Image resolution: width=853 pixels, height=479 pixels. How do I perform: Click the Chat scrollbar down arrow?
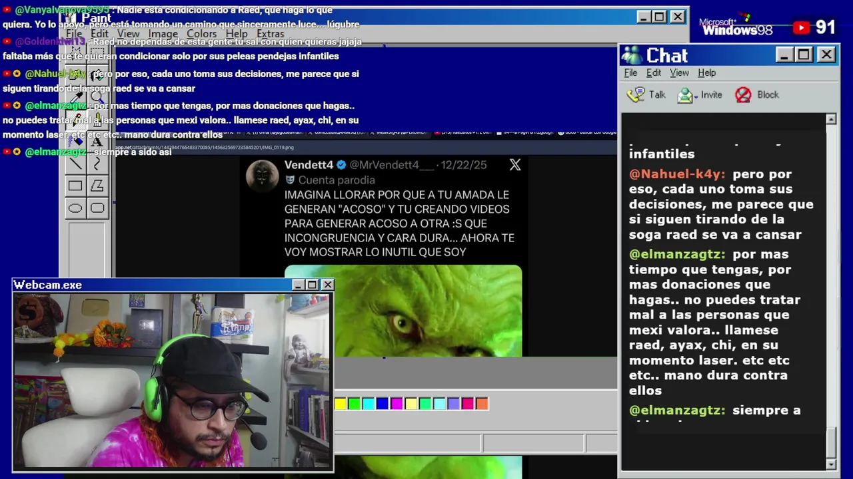[x=831, y=464]
